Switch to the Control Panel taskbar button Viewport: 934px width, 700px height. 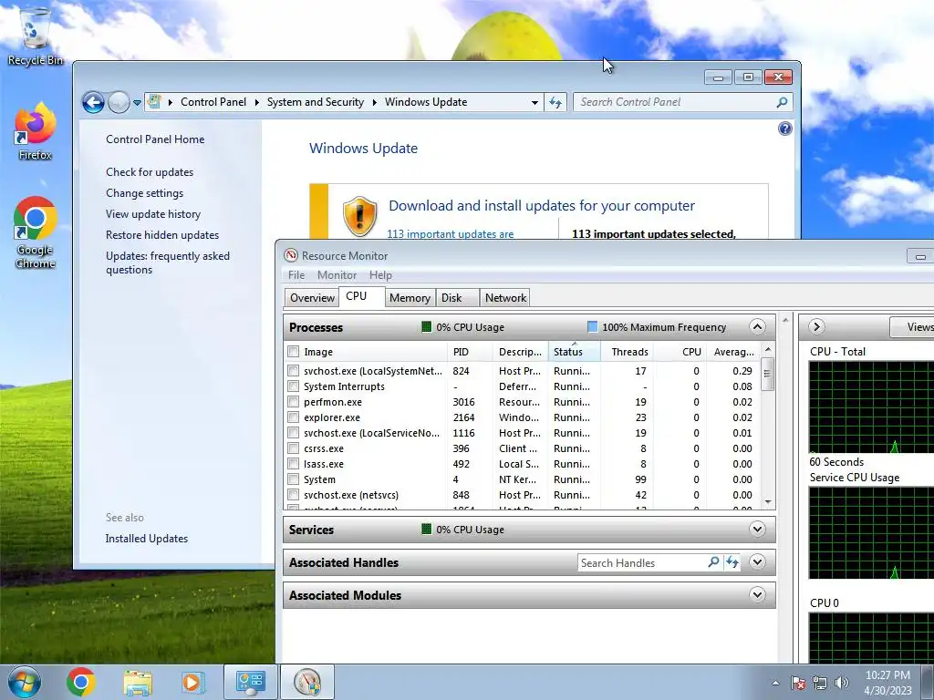coord(250,682)
